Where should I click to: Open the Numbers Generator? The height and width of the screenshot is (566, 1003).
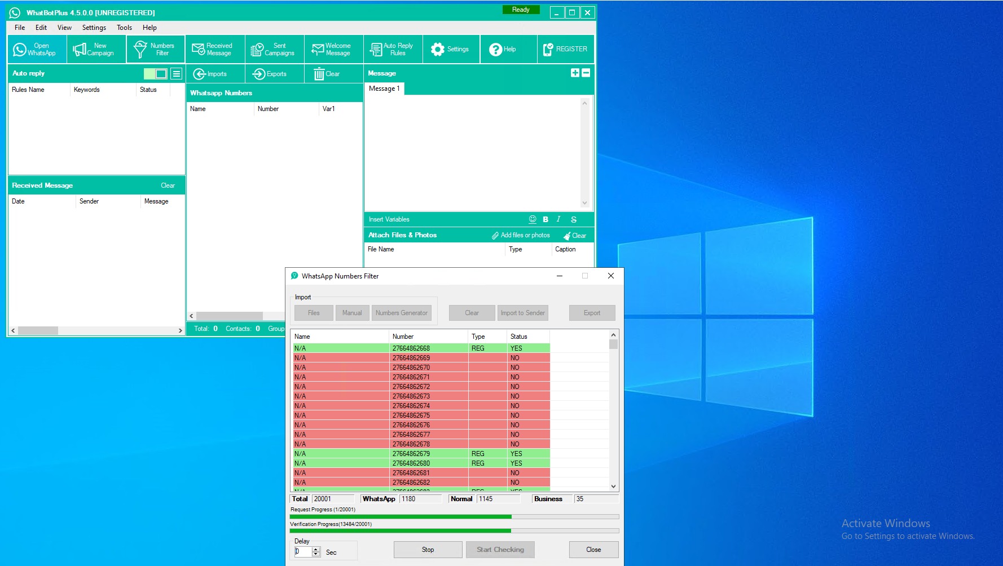click(x=402, y=313)
